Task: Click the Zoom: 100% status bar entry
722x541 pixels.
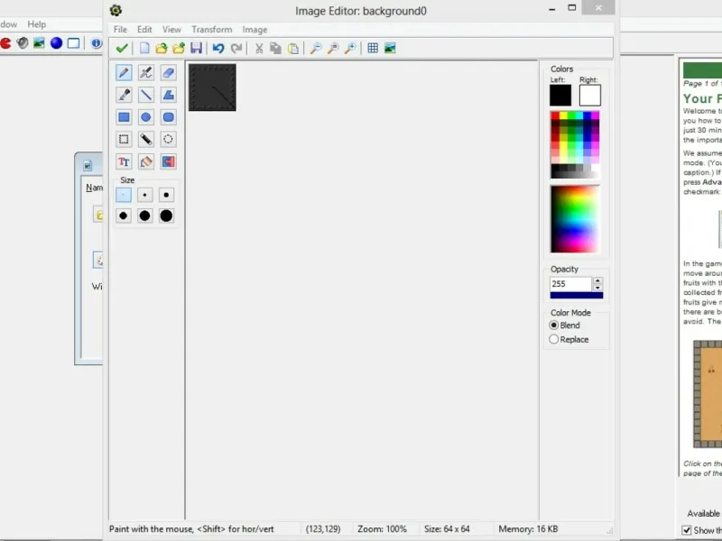Action: tap(382, 529)
